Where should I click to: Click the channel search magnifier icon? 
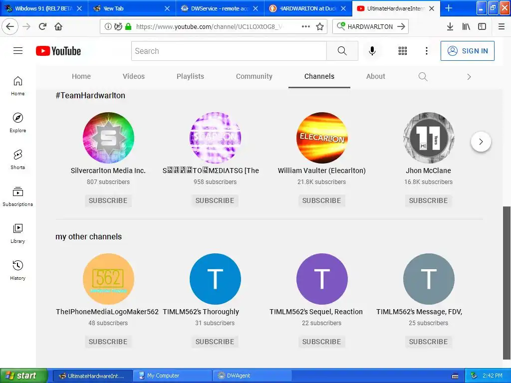tap(423, 76)
